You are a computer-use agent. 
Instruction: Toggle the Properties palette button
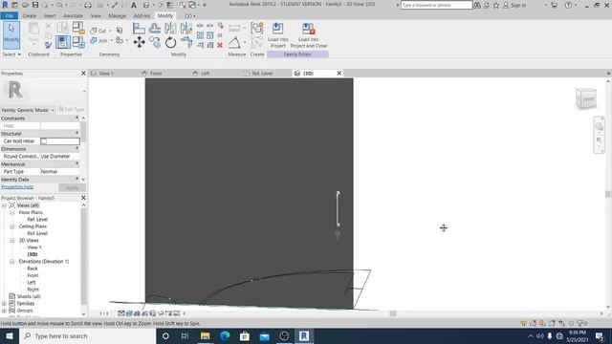(63, 42)
